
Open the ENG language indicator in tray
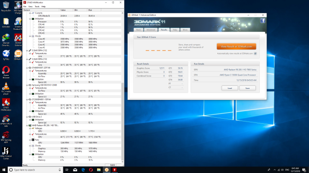[287, 170]
